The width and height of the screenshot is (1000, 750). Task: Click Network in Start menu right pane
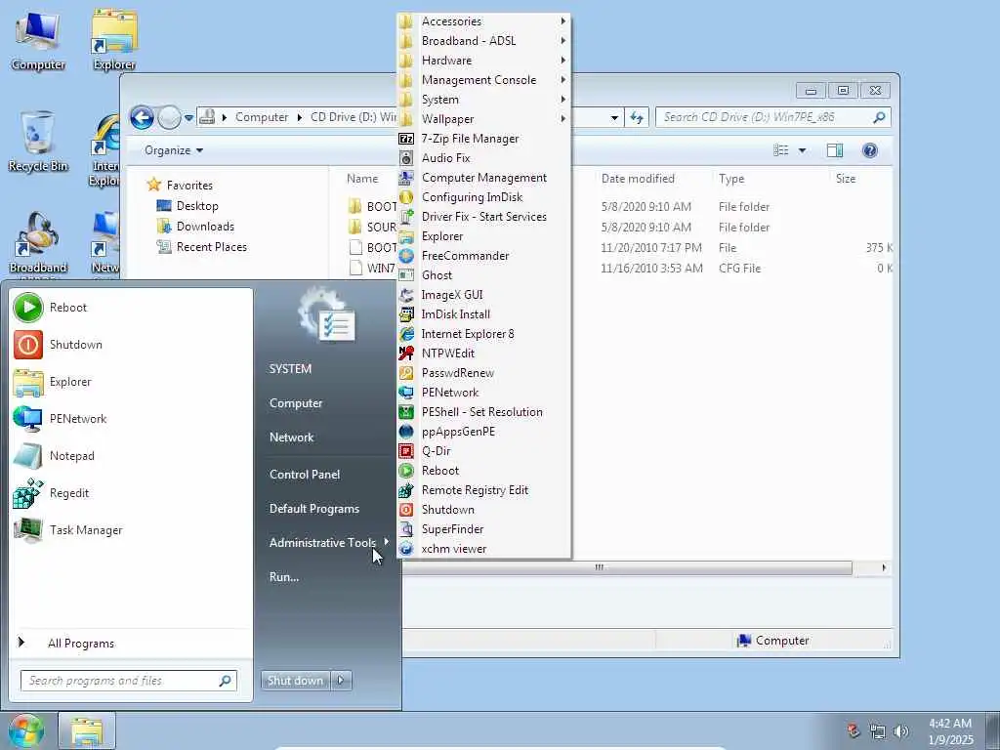click(291, 437)
